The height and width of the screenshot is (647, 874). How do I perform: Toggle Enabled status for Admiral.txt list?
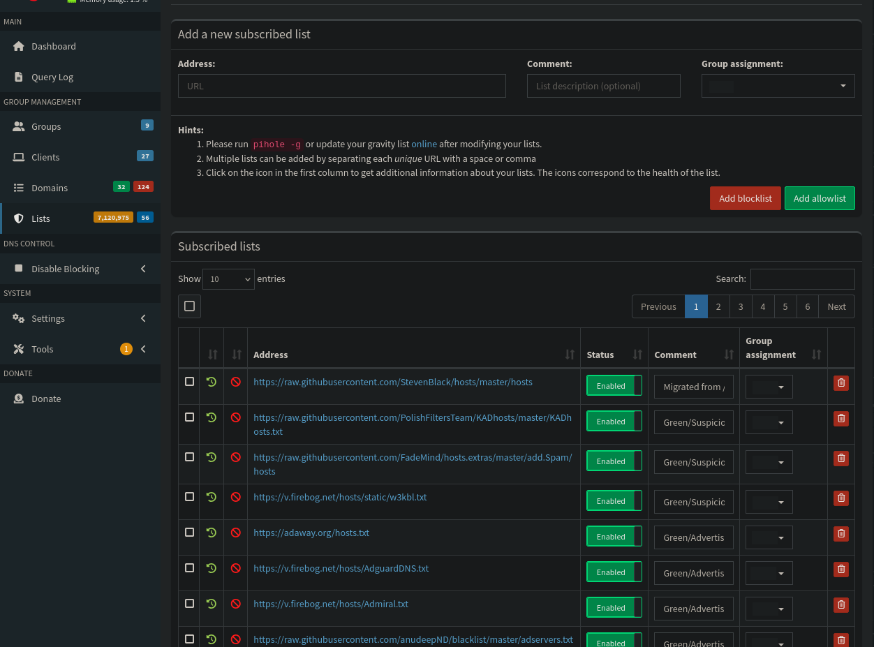point(614,607)
